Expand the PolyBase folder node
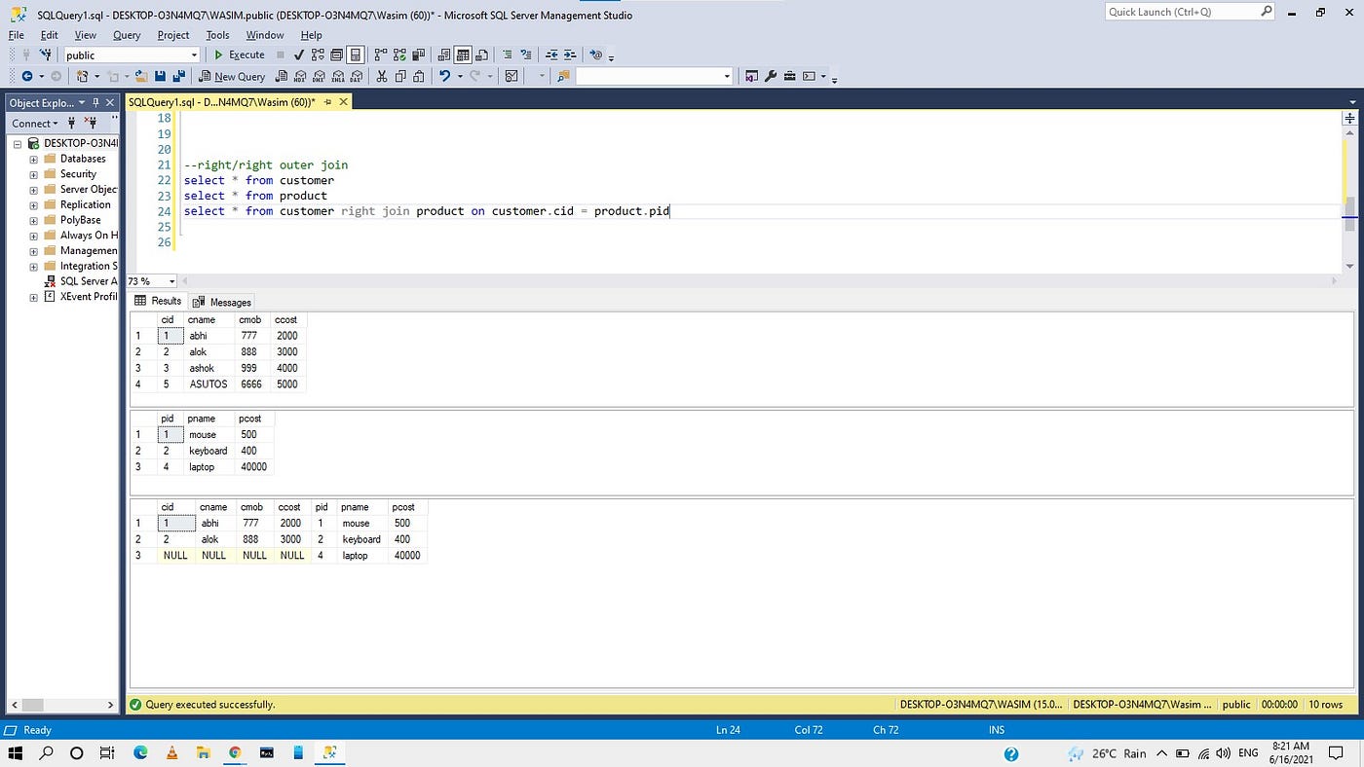Image resolution: width=1364 pixels, height=767 pixels. point(34,220)
